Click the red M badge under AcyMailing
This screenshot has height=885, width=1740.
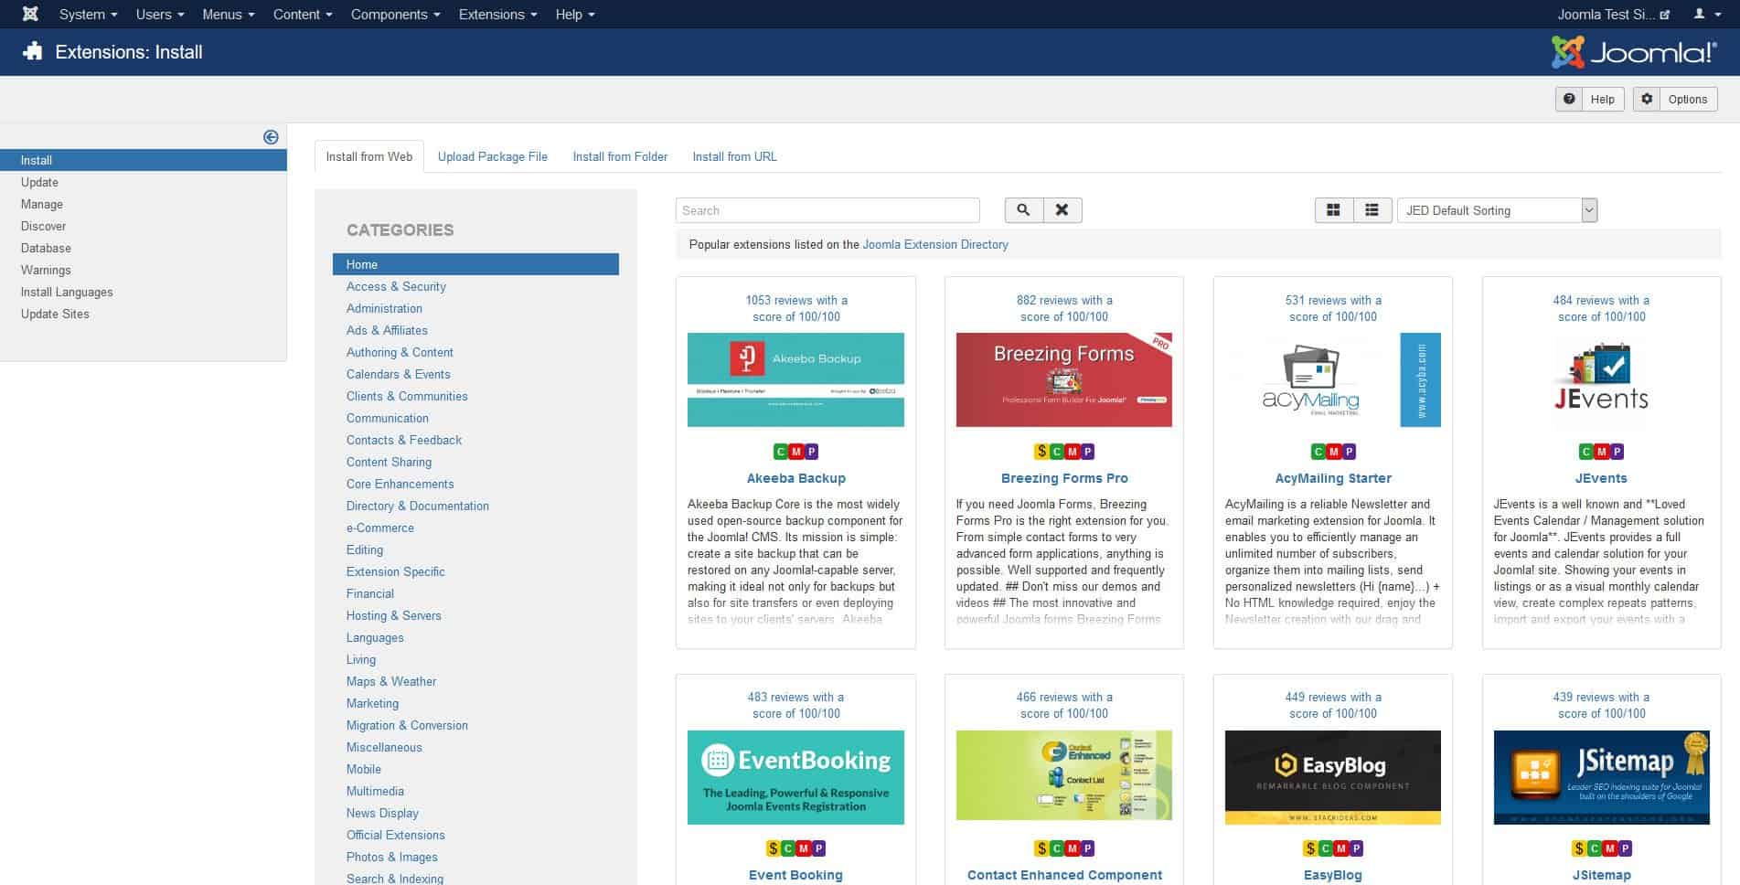click(x=1333, y=452)
